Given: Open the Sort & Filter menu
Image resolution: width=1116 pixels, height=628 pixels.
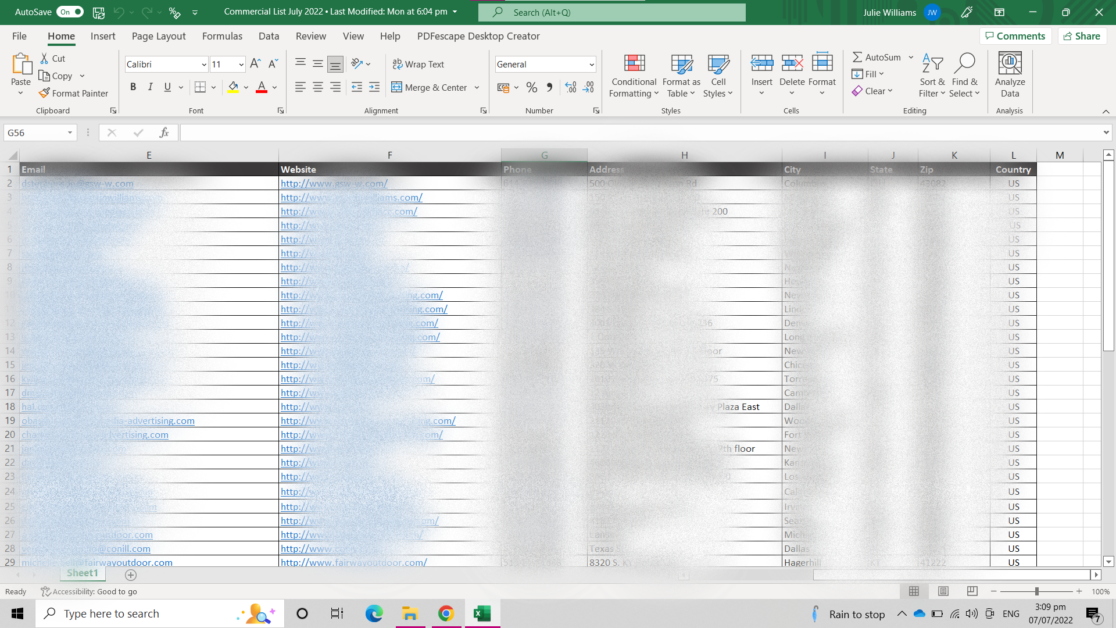Looking at the screenshot, I should [x=932, y=76].
